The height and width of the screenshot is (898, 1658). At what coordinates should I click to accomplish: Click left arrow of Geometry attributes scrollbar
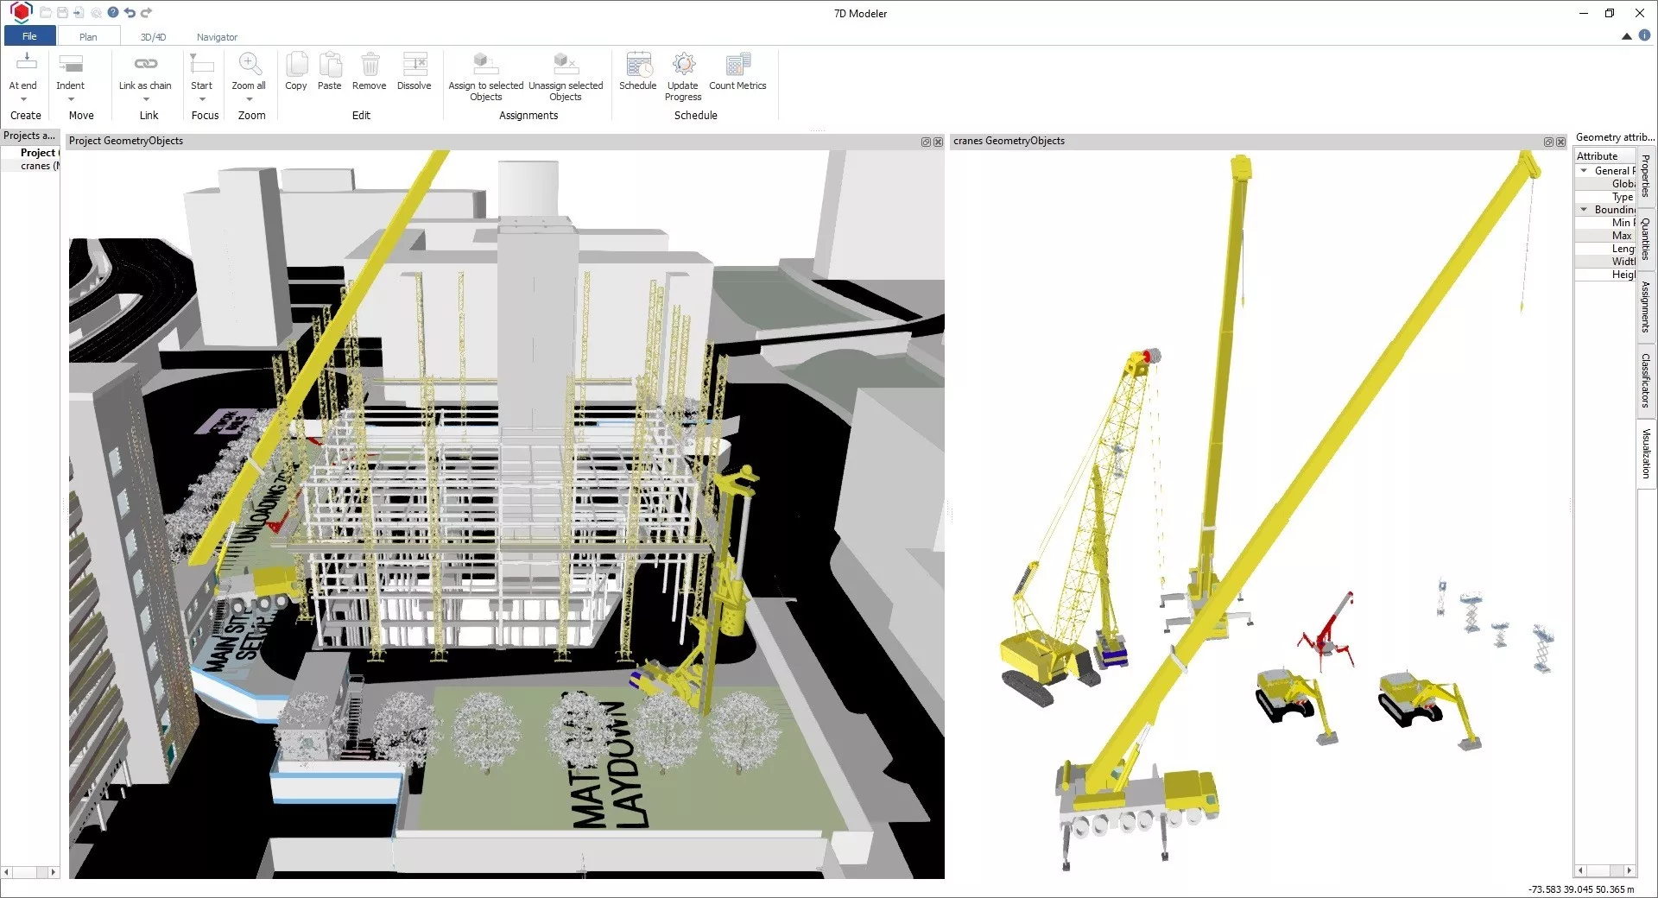tap(1580, 870)
